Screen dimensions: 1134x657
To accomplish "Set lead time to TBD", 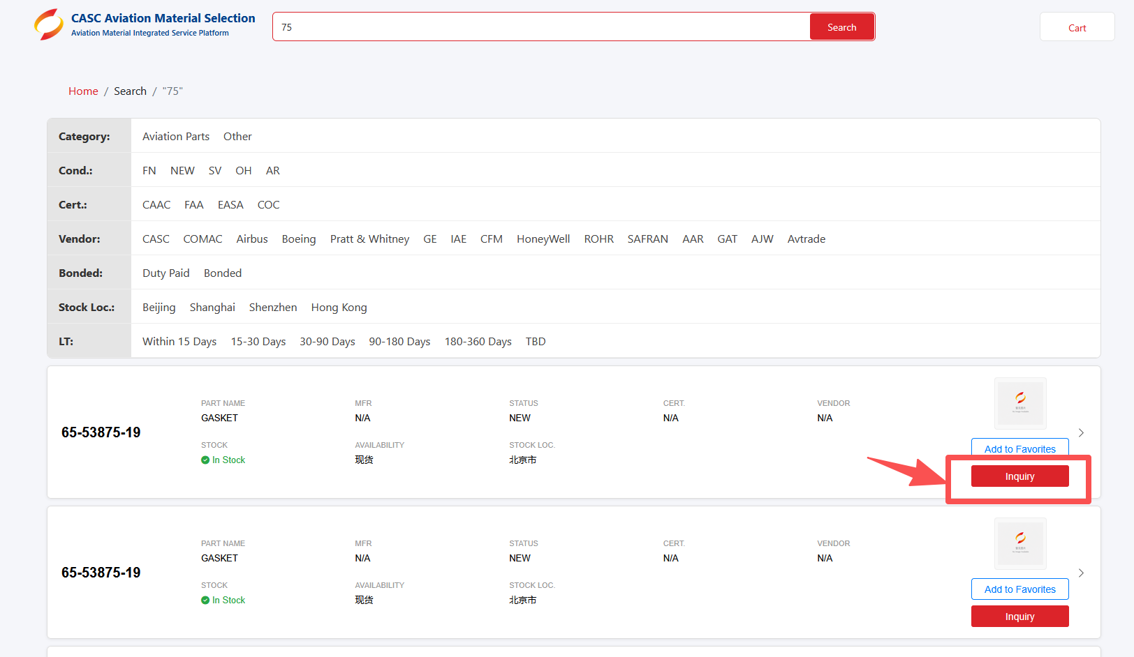I will click(x=536, y=342).
